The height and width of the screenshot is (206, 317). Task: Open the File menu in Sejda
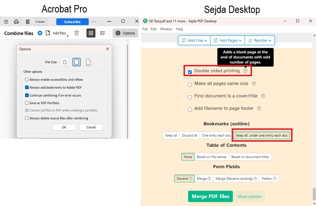click(145, 29)
